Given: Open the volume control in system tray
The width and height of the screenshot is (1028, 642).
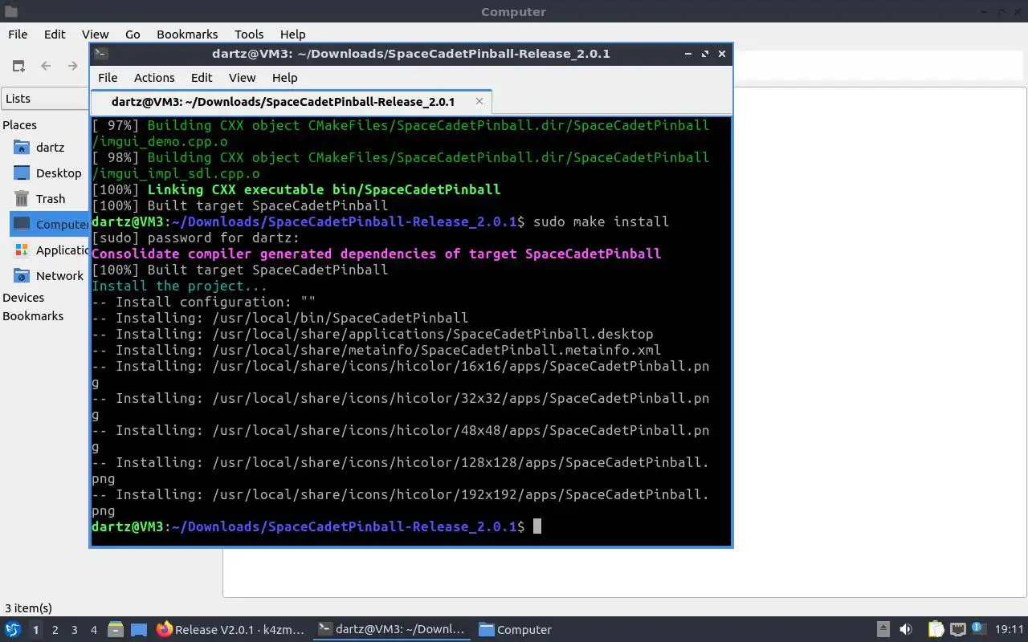Looking at the screenshot, I should coord(906,630).
